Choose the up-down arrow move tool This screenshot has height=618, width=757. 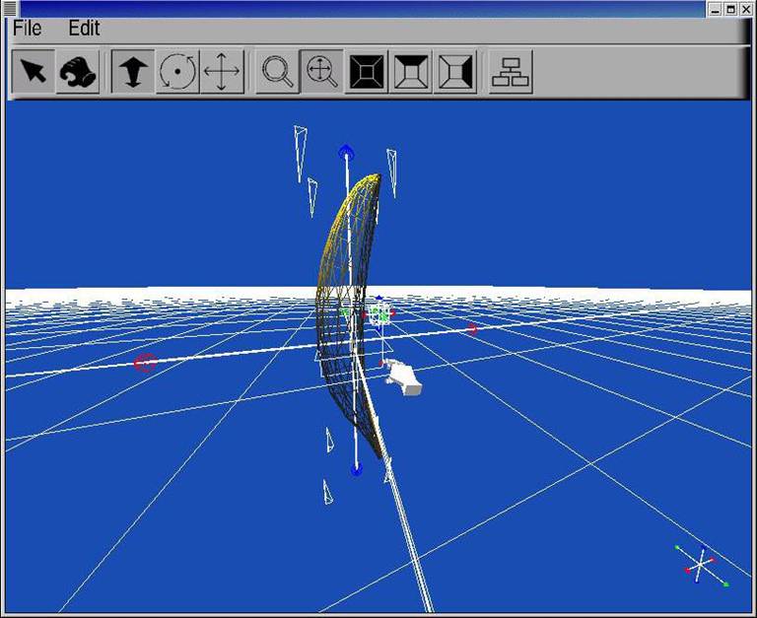pos(133,71)
